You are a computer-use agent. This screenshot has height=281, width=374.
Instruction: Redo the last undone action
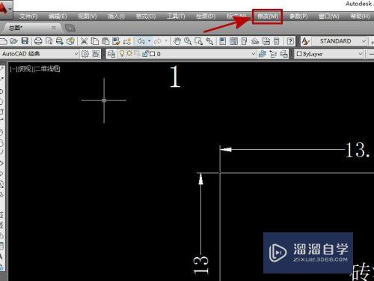tap(158, 41)
